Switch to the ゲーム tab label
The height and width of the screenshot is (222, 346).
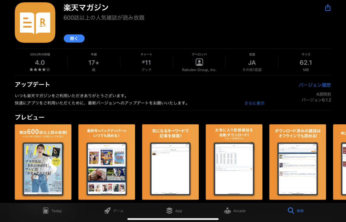click(118, 211)
